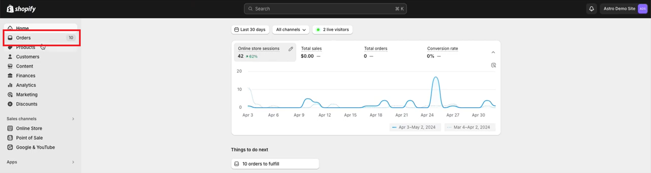
Task: Open the notifications bell
Action: [591, 9]
